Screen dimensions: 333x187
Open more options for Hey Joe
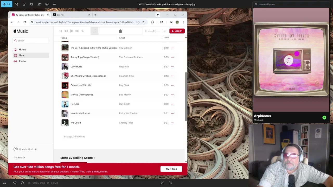pos(172,104)
